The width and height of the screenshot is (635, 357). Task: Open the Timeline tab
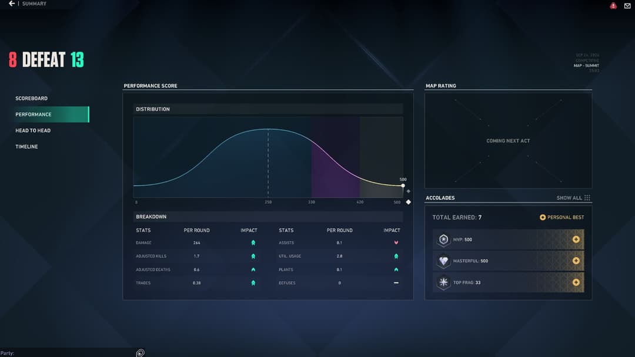coord(26,147)
